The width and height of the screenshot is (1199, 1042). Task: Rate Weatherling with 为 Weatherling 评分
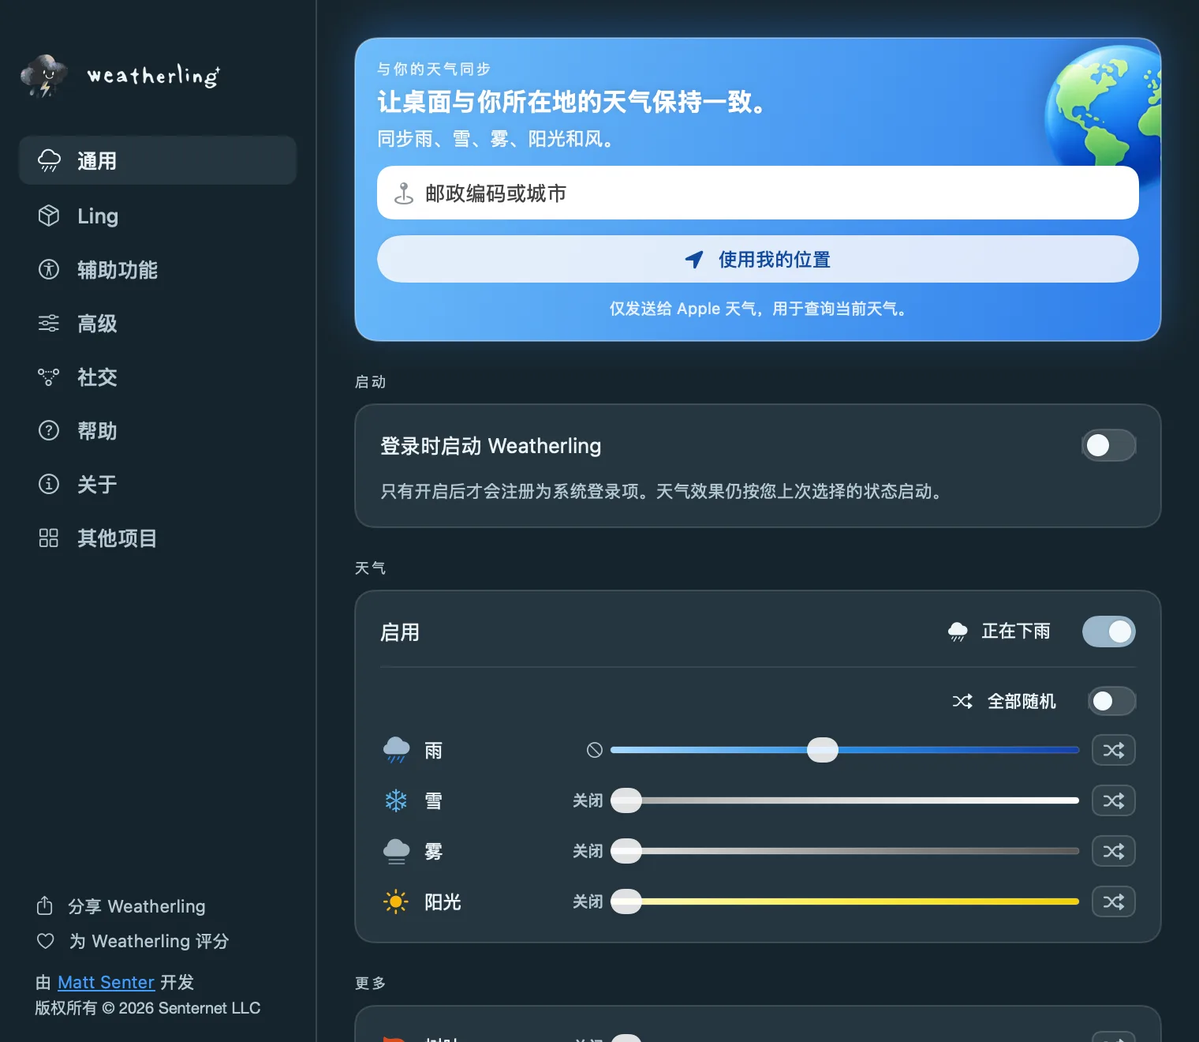point(133,941)
